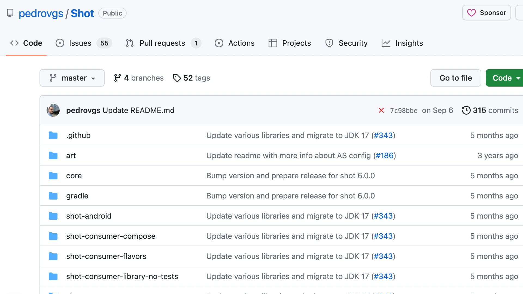This screenshot has width=523, height=294.
Task: Click the tag icon next to 52 tags
Action: 177,78
